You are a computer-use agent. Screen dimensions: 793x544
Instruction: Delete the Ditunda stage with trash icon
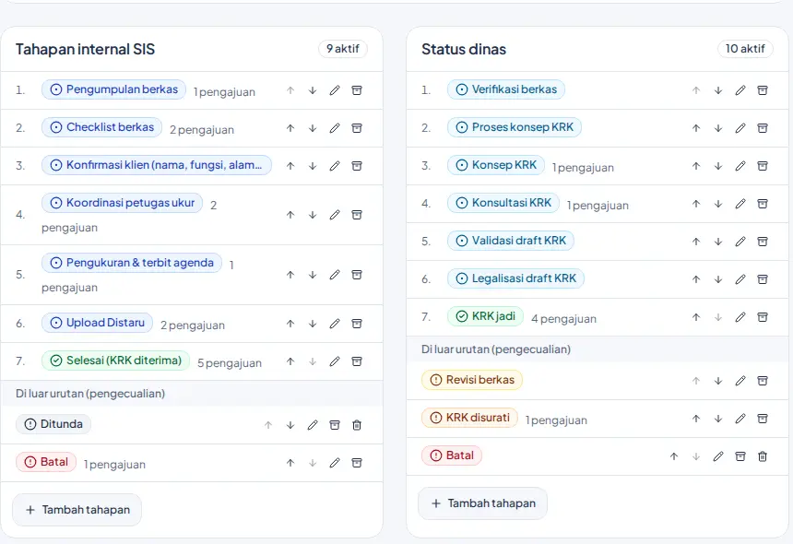pyautogui.click(x=357, y=425)
